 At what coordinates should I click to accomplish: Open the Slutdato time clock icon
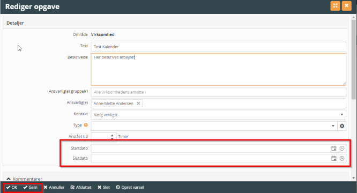[342, 158]
